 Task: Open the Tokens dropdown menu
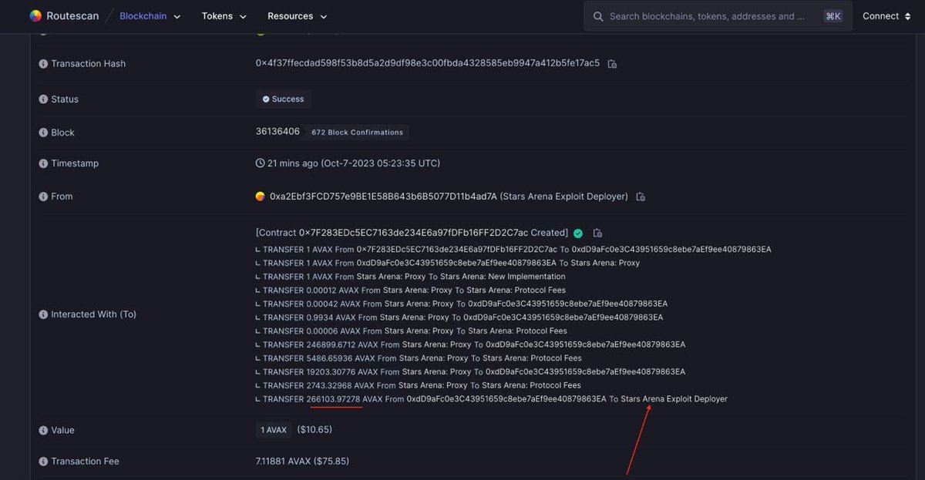pyautogui.click(x=224, y=16)
